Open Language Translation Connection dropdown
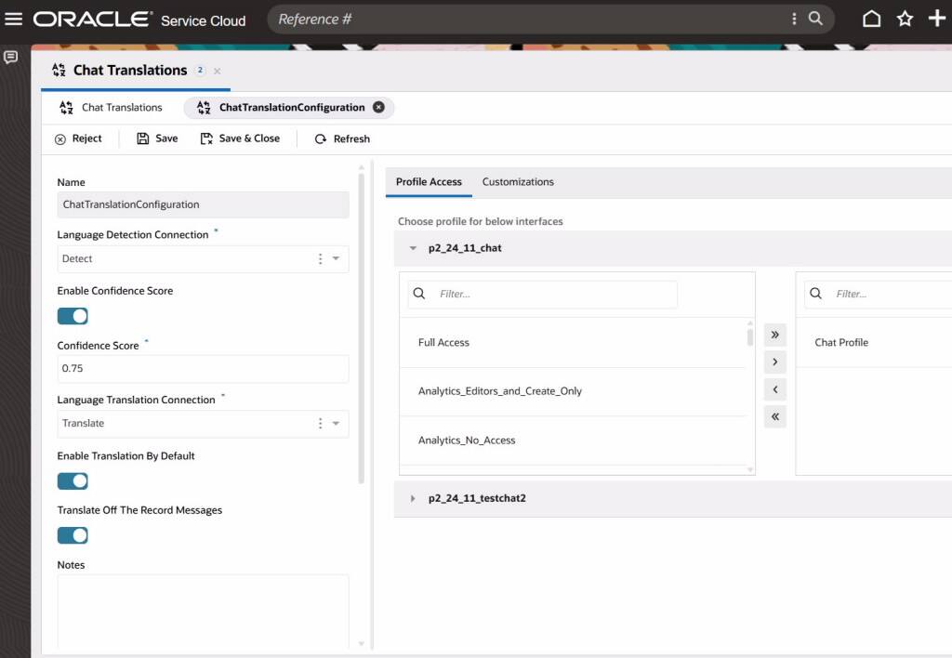Screen dimensions: 952x658 point(336,424)
